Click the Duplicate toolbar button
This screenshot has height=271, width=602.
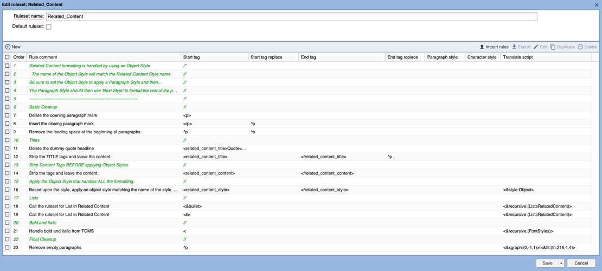[562, 47]
